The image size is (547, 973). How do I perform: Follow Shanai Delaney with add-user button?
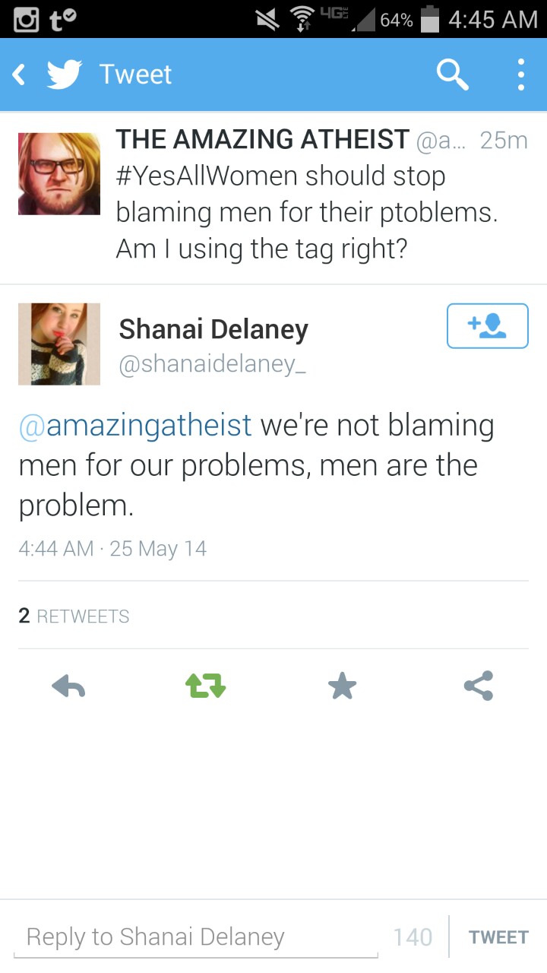click(487, 326)
